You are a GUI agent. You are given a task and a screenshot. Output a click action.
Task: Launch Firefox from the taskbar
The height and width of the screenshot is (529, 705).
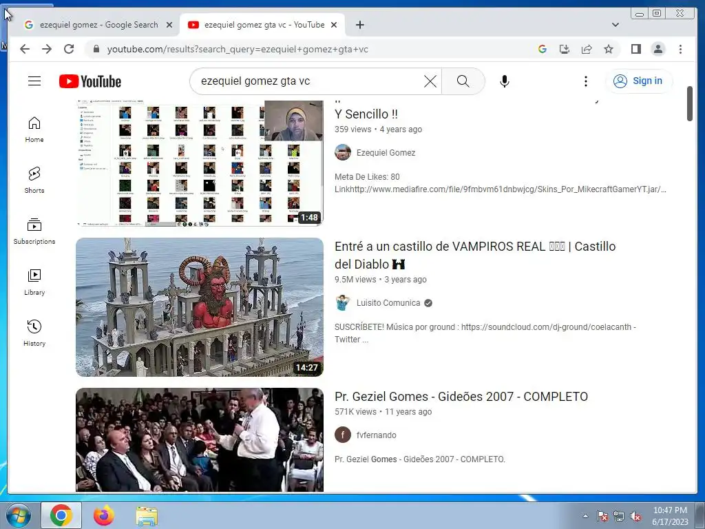[x=104, y=515]
